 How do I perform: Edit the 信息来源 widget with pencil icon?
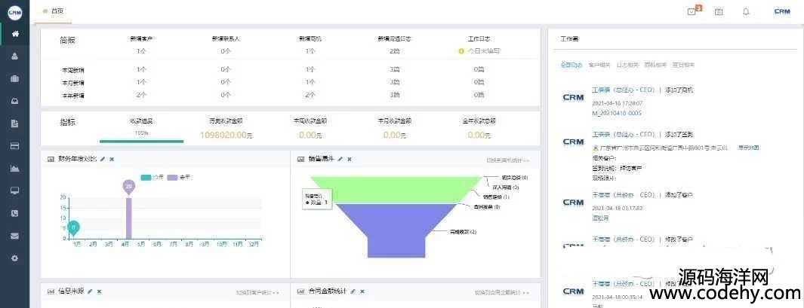90,291
